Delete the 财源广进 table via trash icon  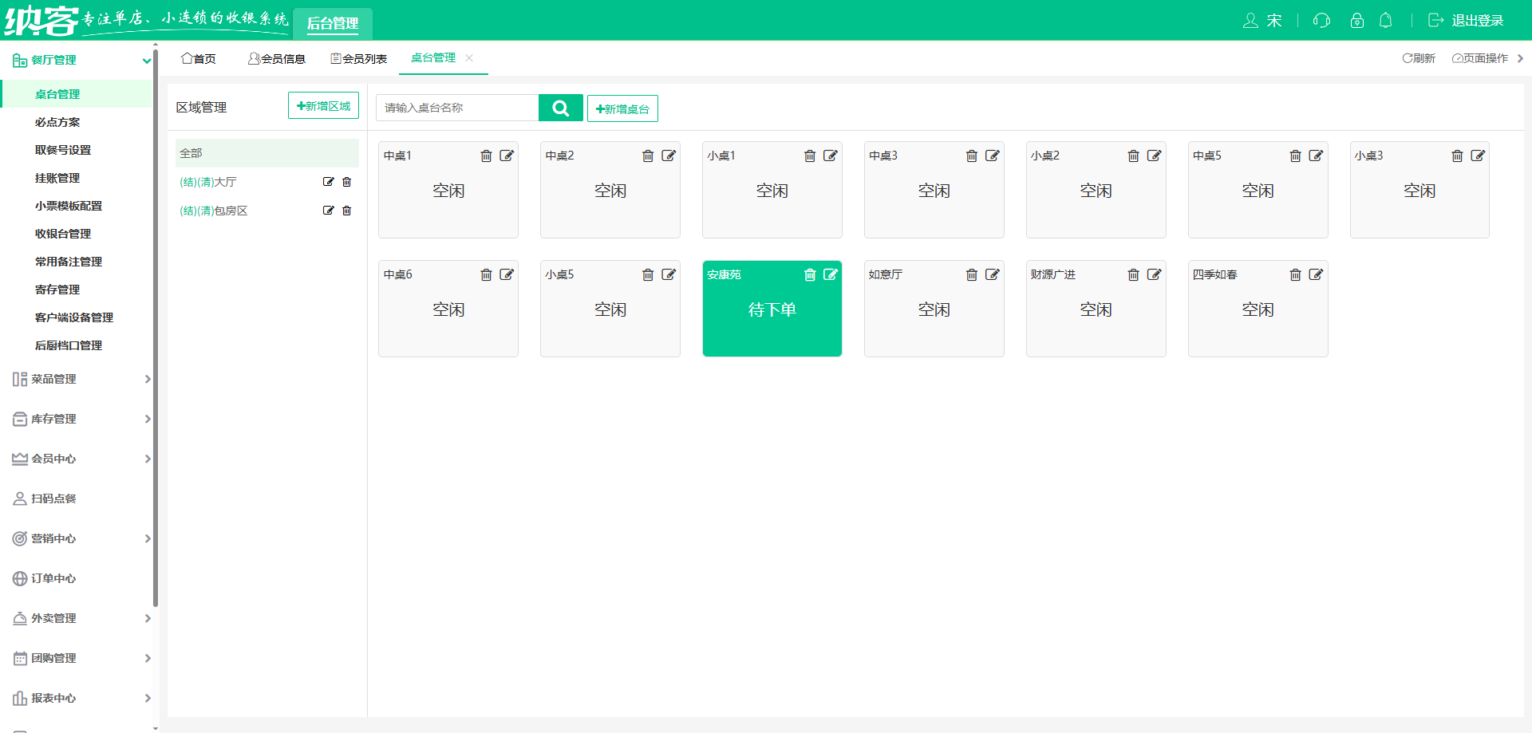click(1133, 274)
